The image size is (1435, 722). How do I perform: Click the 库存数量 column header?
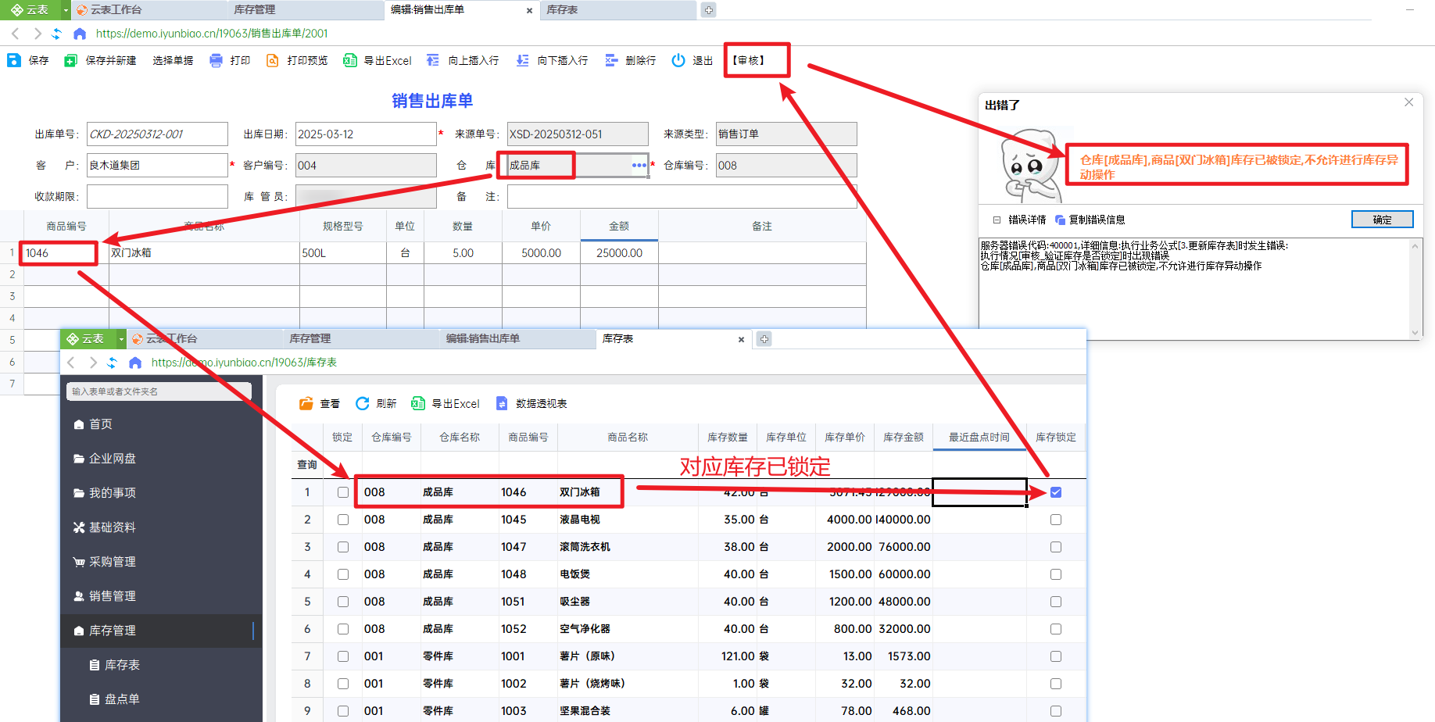pyautogui.click(x=727, y=438)
